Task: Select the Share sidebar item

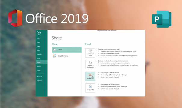Action: tap(42, 62)
